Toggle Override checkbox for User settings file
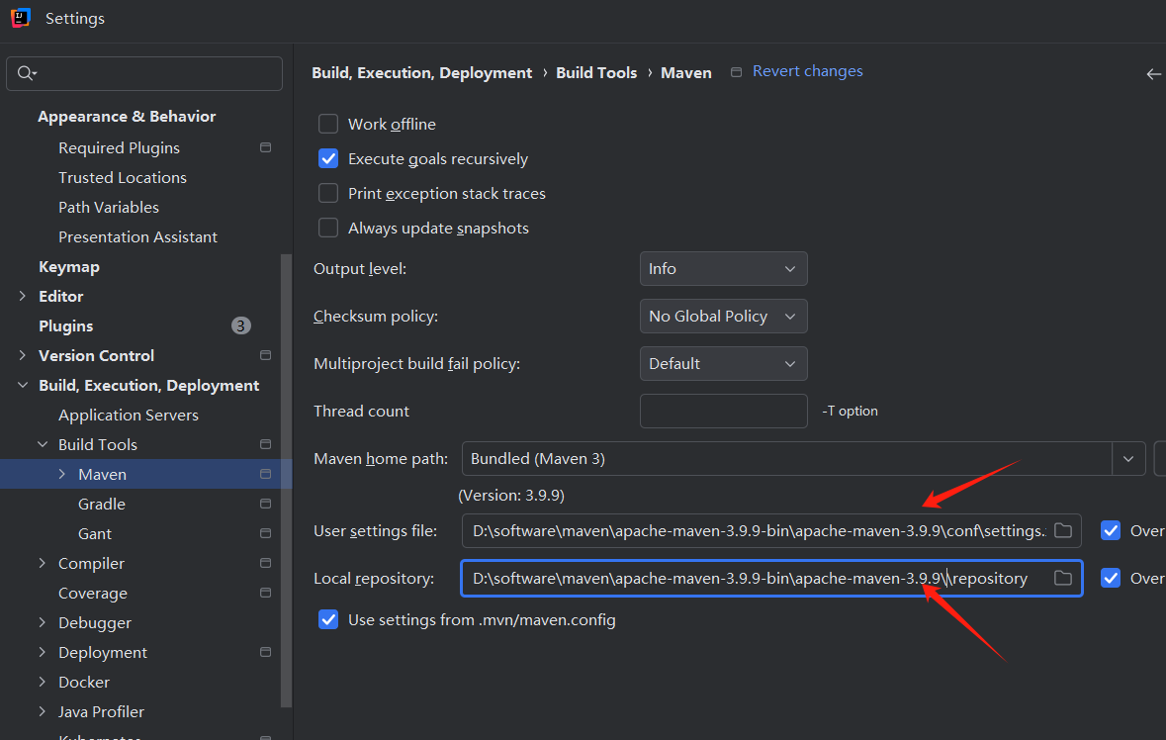Viewport: 1166px width, 740px height. [x=1111, y=530]
